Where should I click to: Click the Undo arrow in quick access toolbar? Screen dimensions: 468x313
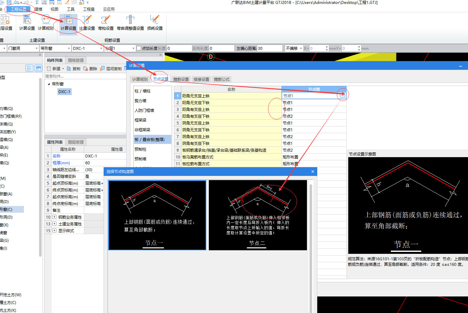pos(16,2)
